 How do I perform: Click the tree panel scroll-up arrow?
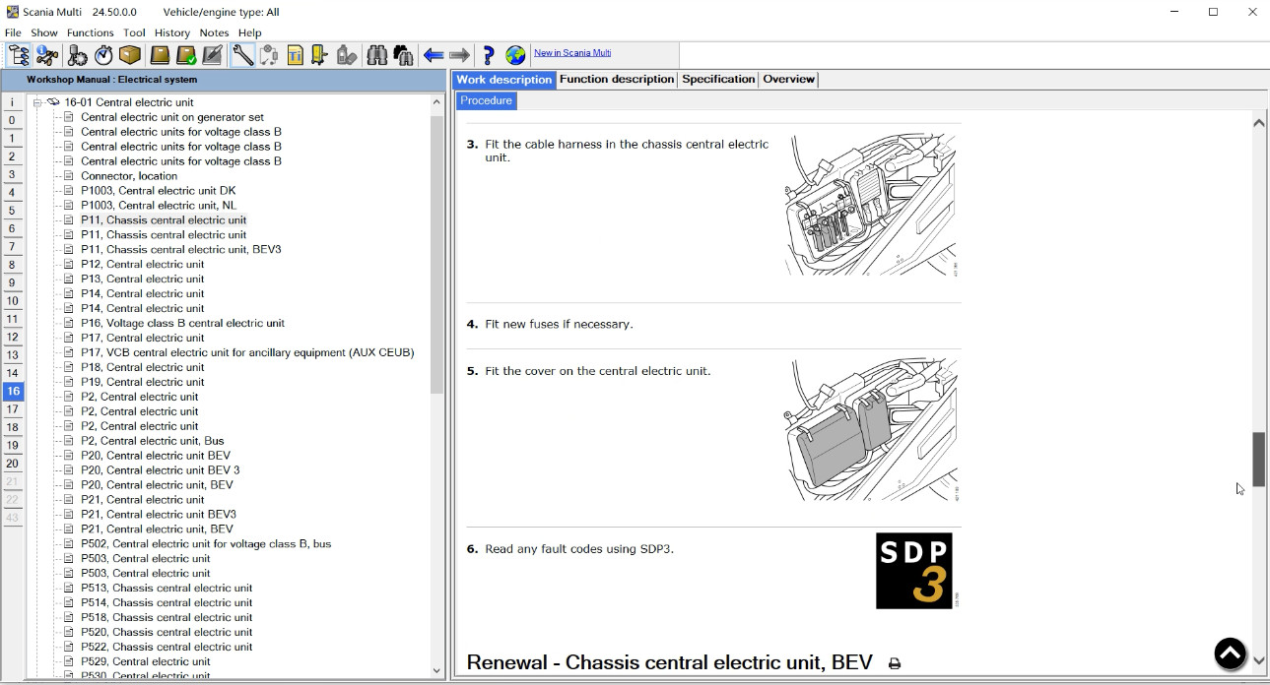click(437, 101)
